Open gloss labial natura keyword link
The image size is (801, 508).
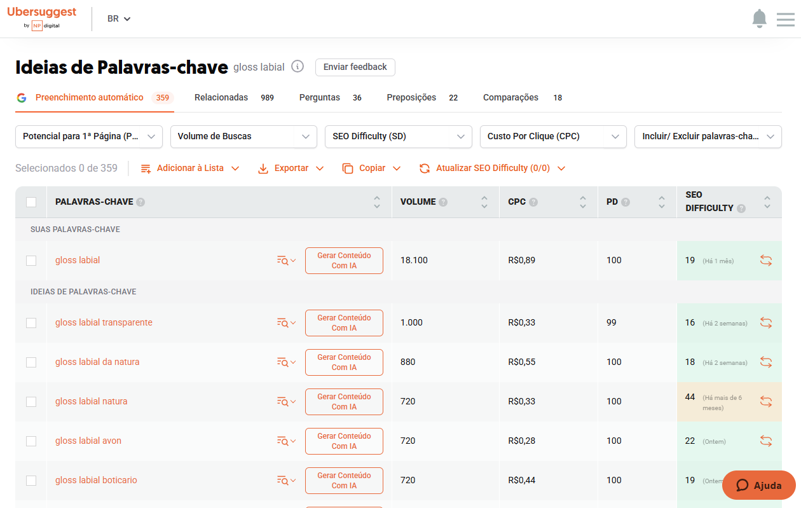coord(91,401)
